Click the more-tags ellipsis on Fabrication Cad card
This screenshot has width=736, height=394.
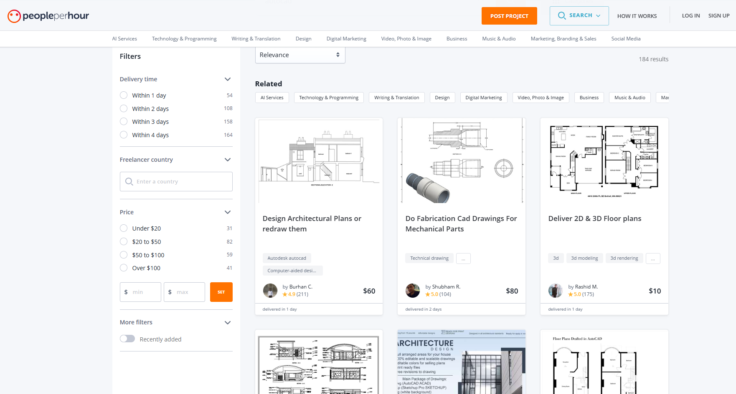[x=463, y=258]
